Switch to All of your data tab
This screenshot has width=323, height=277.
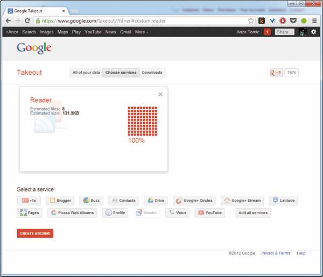[86, 73]
